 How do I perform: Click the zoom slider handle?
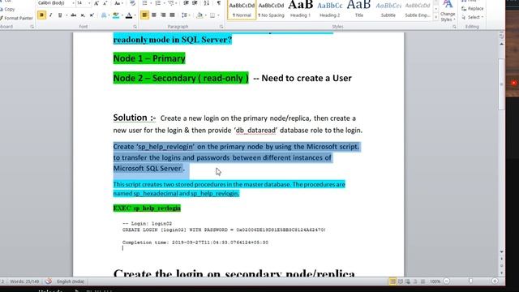coord(470,281)
